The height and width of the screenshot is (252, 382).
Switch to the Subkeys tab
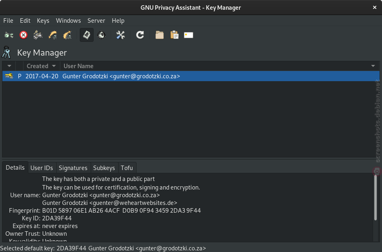click(x=104, y=168)
